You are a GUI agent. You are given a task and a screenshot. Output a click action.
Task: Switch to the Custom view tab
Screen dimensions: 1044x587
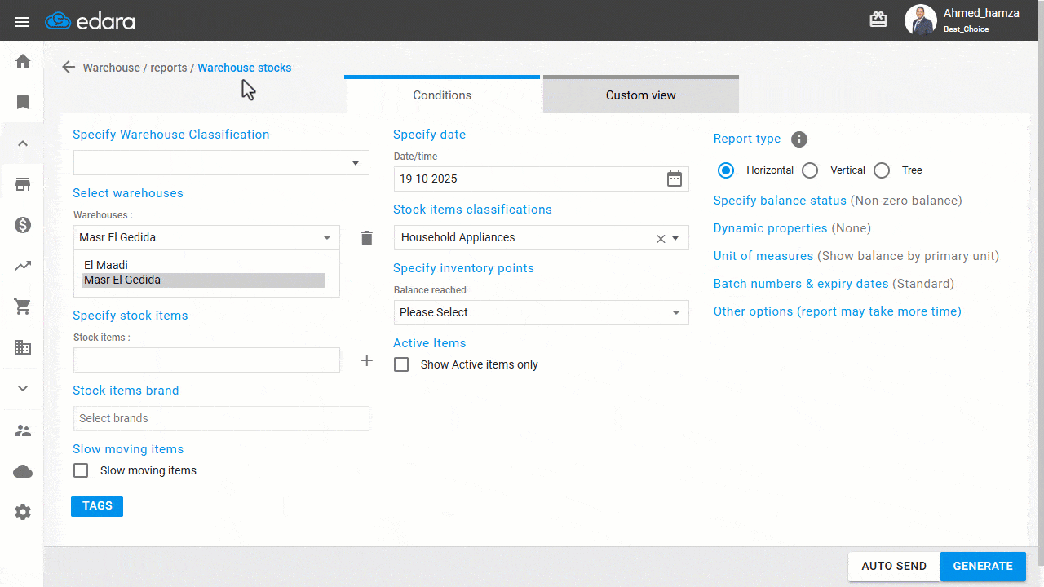(x=640, y=95)
